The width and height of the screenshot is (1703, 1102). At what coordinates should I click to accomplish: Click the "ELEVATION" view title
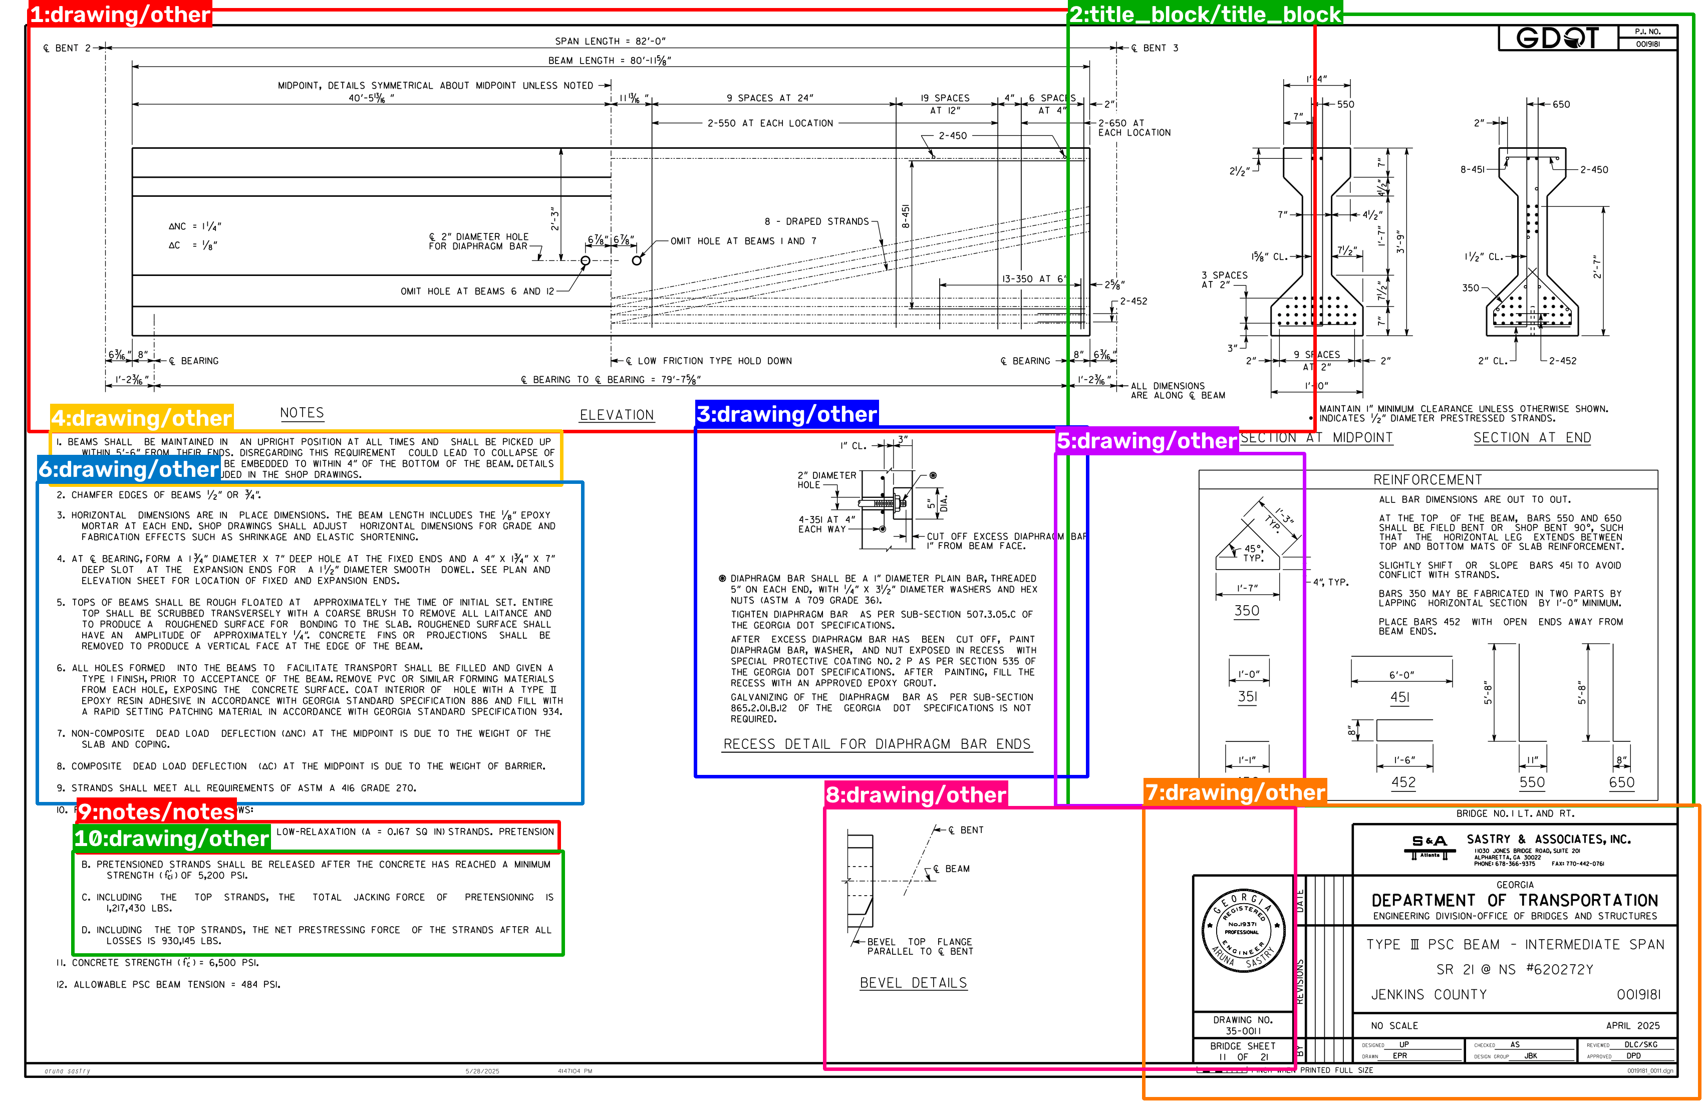[x=617, y=415]
